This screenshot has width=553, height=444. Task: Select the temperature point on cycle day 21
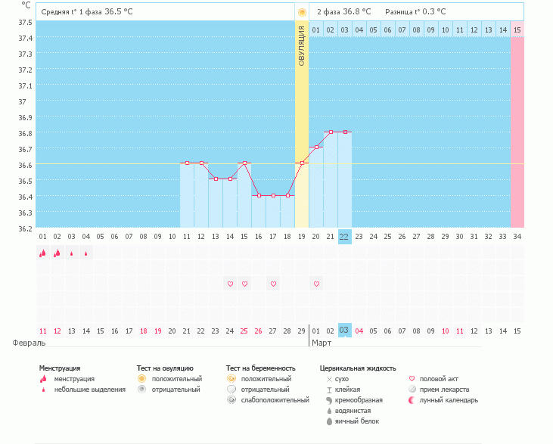[331, 132]
